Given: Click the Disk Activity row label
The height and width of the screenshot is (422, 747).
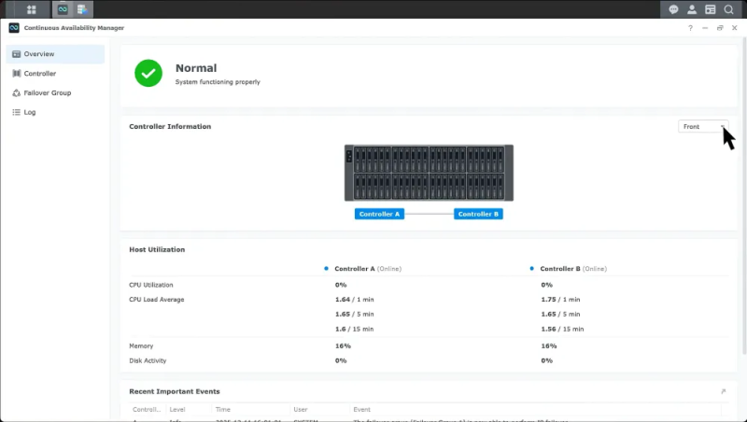Looking at the screenshot, I should pos(148,361).
